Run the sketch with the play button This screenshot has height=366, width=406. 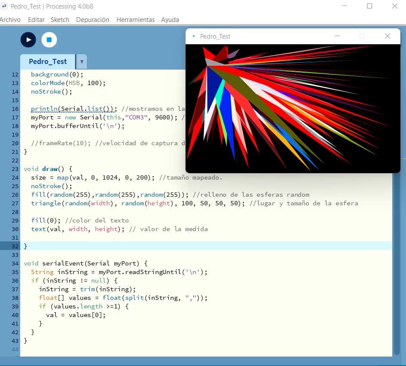click(x=28, y=40)
